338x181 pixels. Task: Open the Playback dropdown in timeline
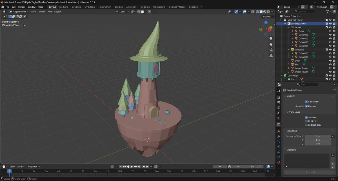coord(34,167)
